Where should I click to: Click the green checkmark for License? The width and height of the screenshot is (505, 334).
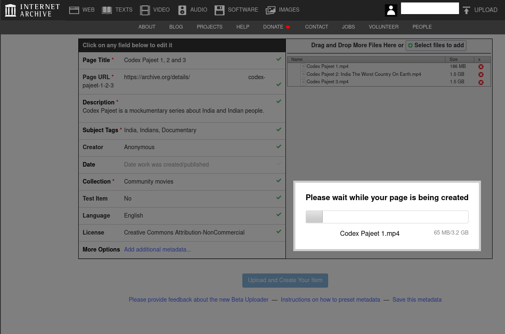(x=279, y=232)
